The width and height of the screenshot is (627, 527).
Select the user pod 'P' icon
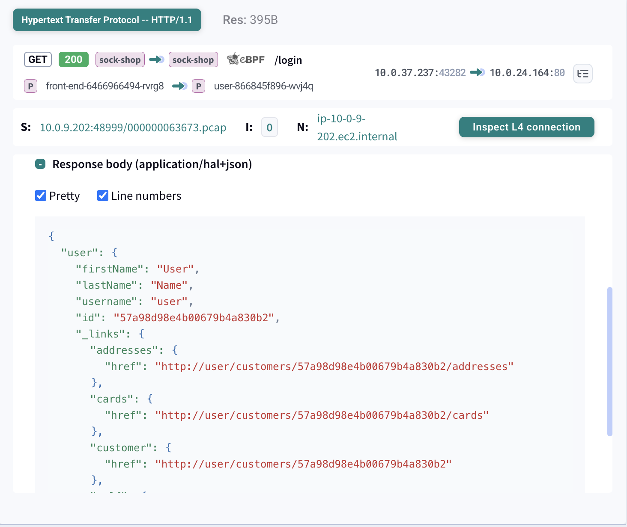point(198,86)
